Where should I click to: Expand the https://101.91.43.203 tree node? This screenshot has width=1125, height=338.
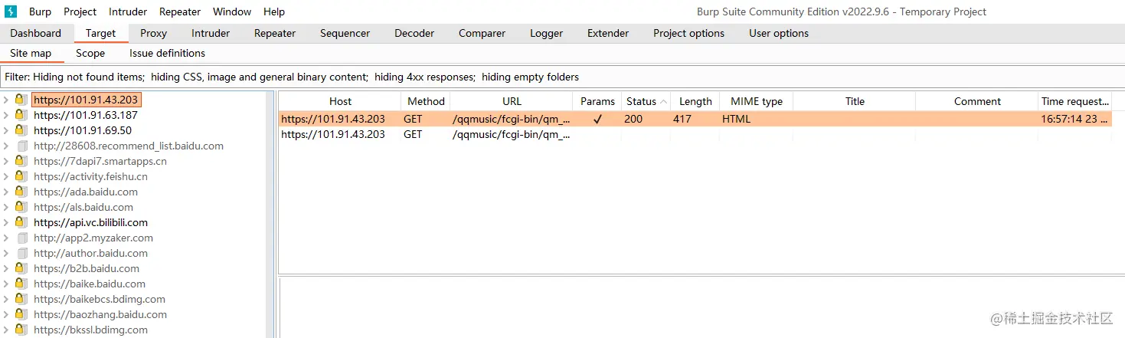(x=6, y=100)
